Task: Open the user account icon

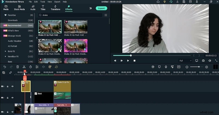Action: pos(177,2)
